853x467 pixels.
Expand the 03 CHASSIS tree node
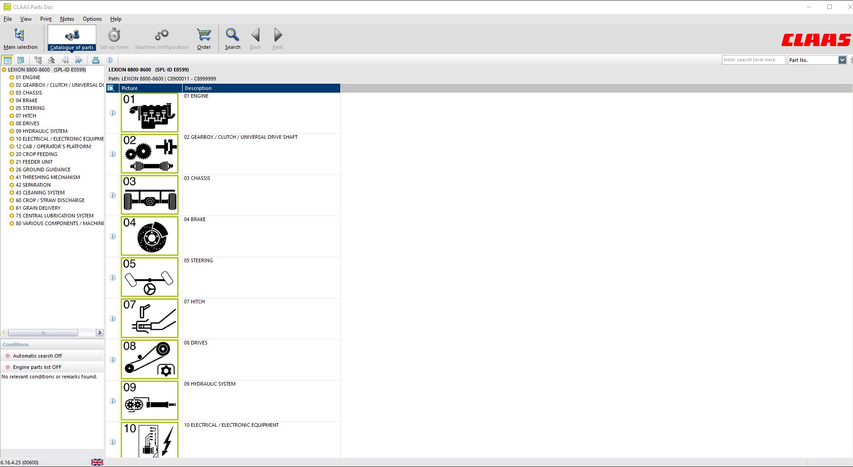point(12,93)
